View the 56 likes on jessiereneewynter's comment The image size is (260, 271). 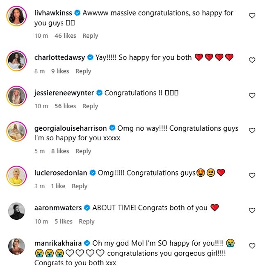pos(65,106)
